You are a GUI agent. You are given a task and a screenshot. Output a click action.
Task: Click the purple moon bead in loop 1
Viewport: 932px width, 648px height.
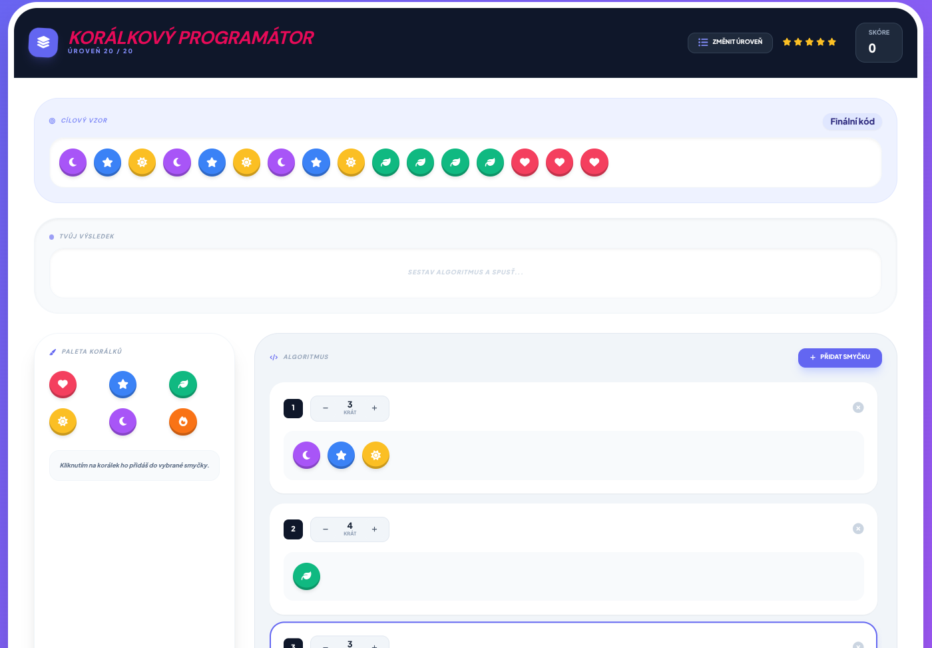307,455
